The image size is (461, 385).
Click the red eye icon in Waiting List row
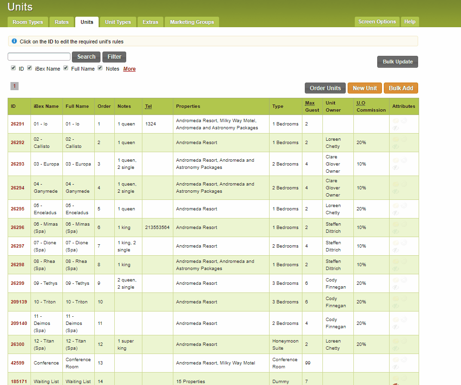point(395,384)
